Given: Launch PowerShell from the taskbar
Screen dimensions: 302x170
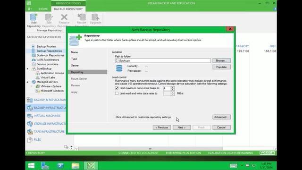Looking at the screenshot, I should point(60,166).
